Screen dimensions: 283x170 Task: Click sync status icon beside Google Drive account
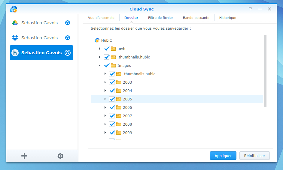pyautogui.click(x=68, y=23)
